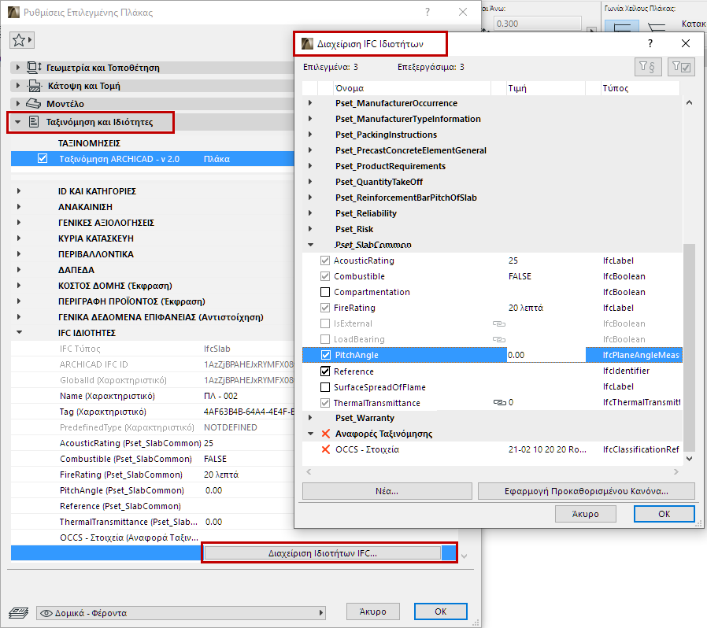707x628 pixels.
Task: Click the Νέα... button
Action: [x=387, y=491]
